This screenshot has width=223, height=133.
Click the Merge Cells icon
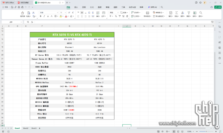tap(104, 13)
